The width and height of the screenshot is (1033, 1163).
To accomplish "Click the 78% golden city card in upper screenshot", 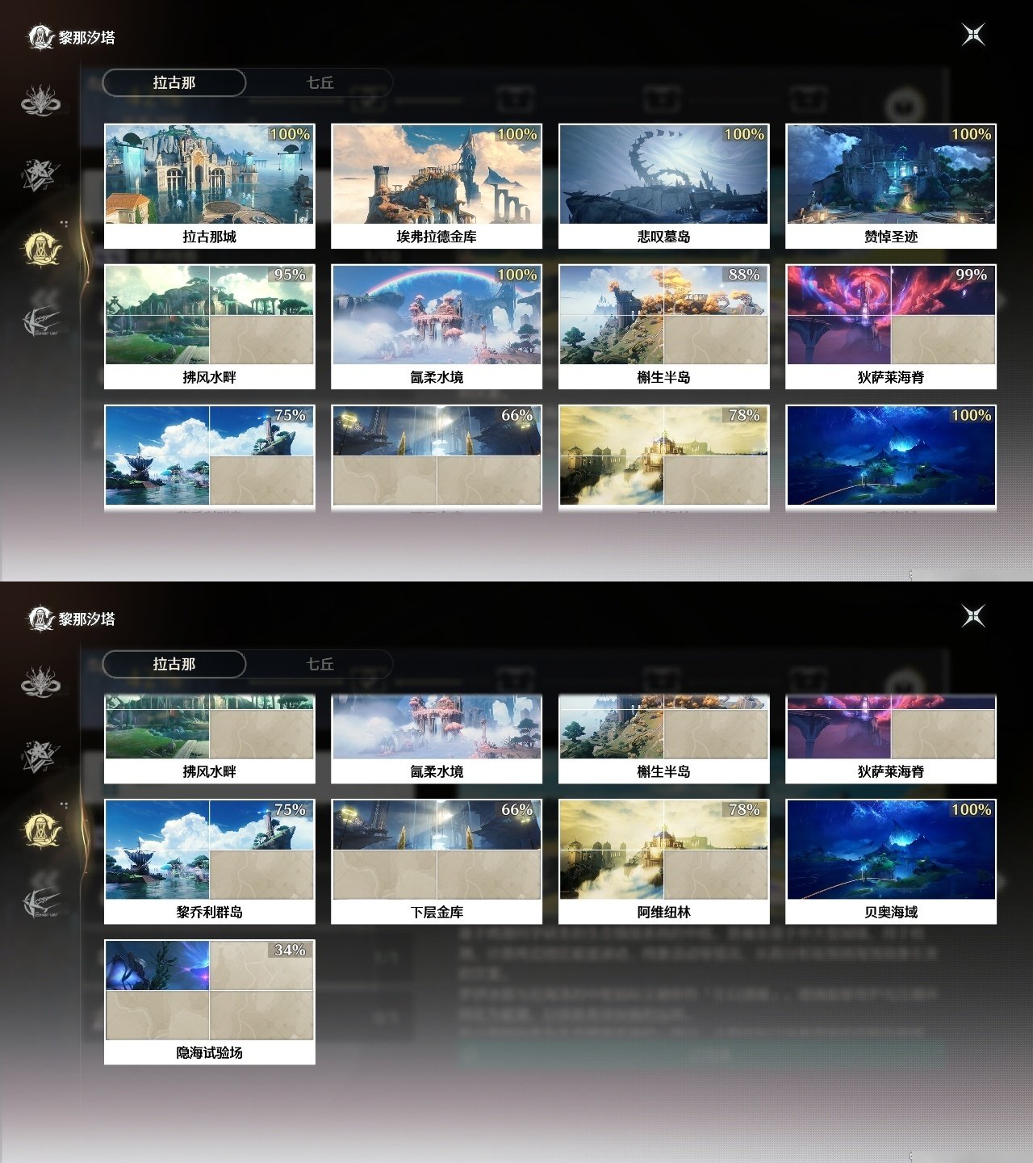I will point(664,458).
